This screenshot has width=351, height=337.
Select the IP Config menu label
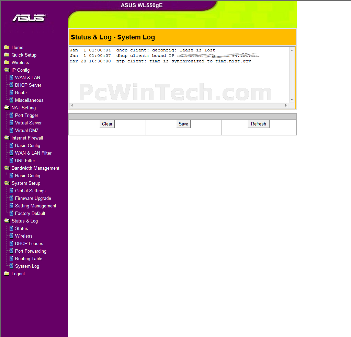coord(21,70)
